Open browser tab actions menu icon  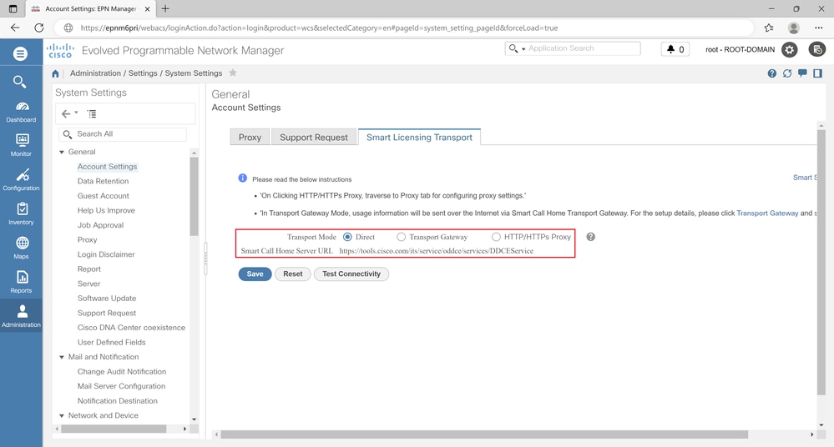pyautogui.click(x=13, y=8)
